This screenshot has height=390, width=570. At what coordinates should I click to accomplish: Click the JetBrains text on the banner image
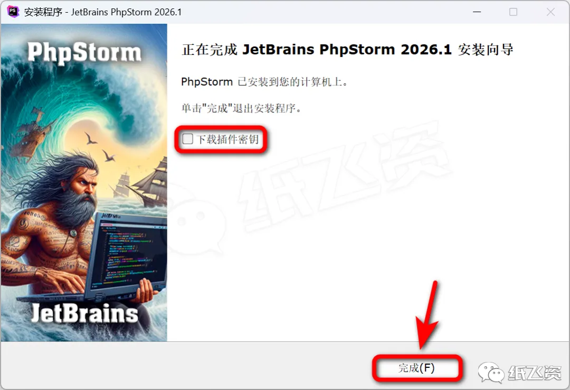coord(84,313)
